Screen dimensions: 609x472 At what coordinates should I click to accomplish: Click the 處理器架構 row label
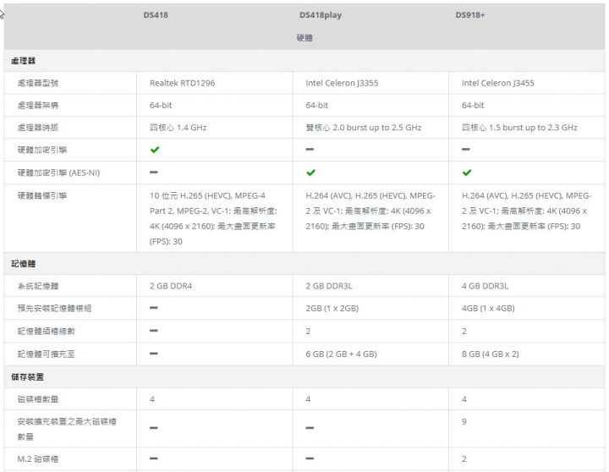pyautogui.click(x=38, y=105)
